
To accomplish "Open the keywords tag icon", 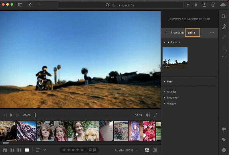I will 224,140.
